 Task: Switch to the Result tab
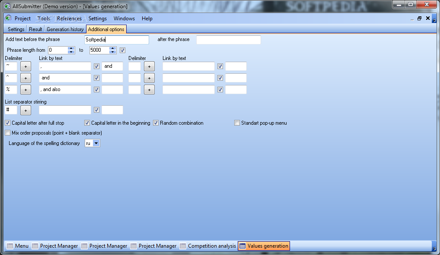(35, 29)
